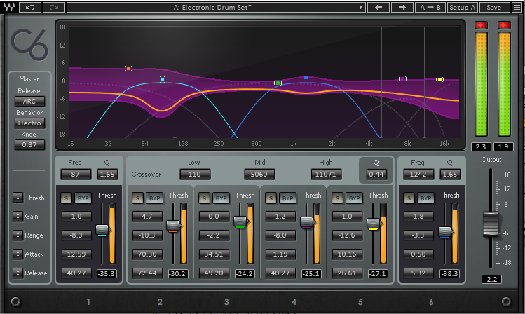Copy setup A to B

(x=430, y=7)
